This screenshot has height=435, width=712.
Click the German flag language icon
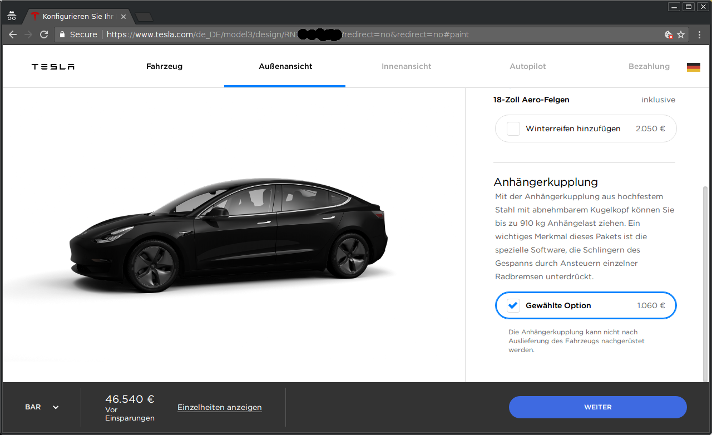point(693,67)
